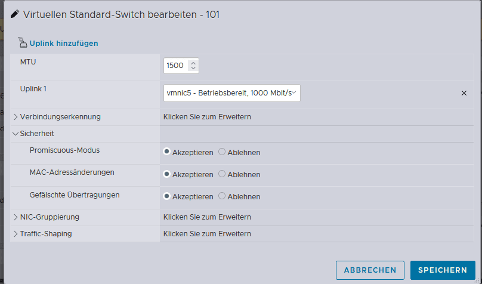This screenshot has height=284, width=482.
Task: Click the ABBRECHEN button
Action: point(370,270)
